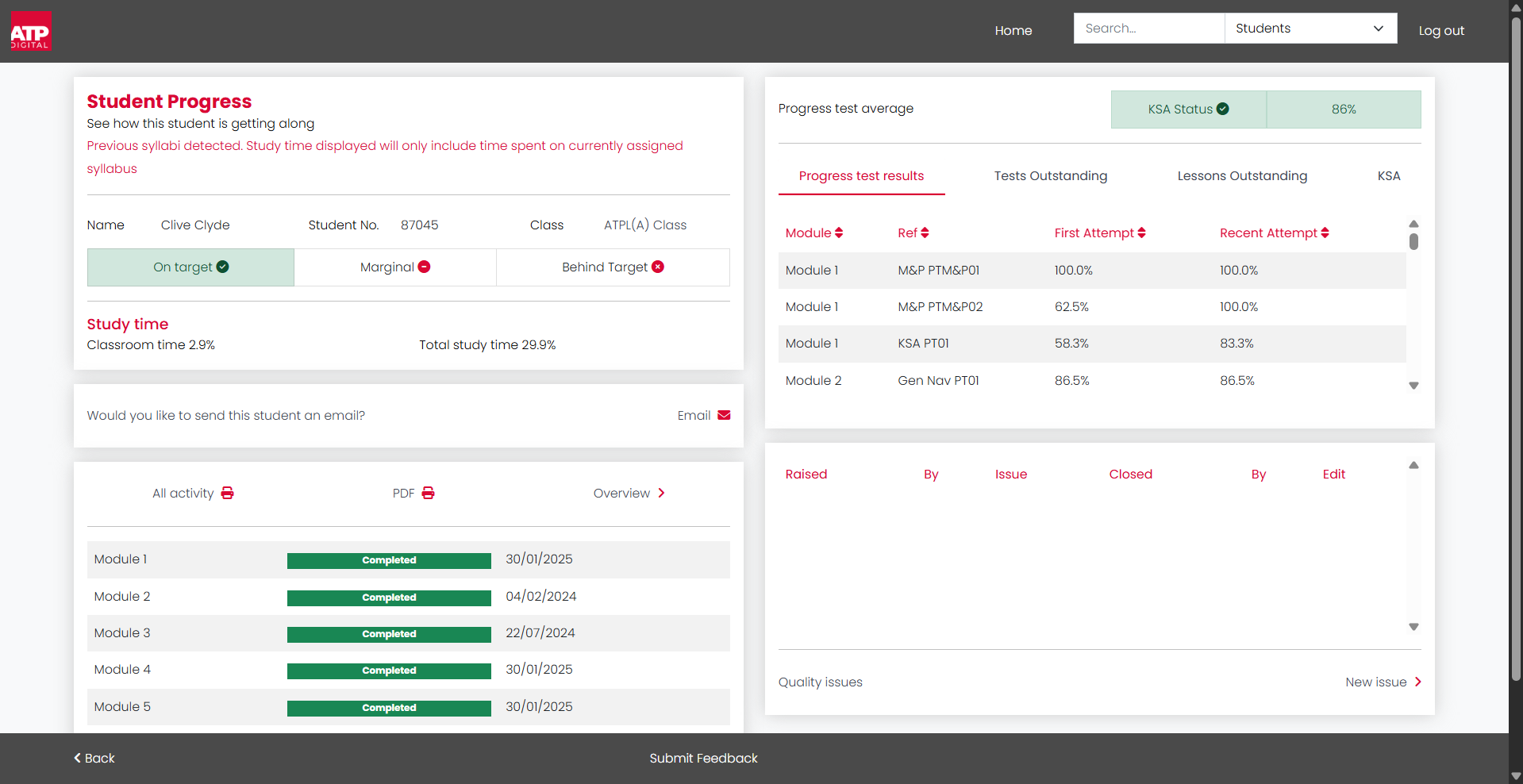1523x784 pixels.
Task: Click the Log out link
Action: click(1441, 30)
